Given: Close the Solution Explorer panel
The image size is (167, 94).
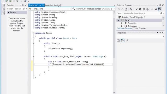Looking at the screenshot, I should [163, 5].
